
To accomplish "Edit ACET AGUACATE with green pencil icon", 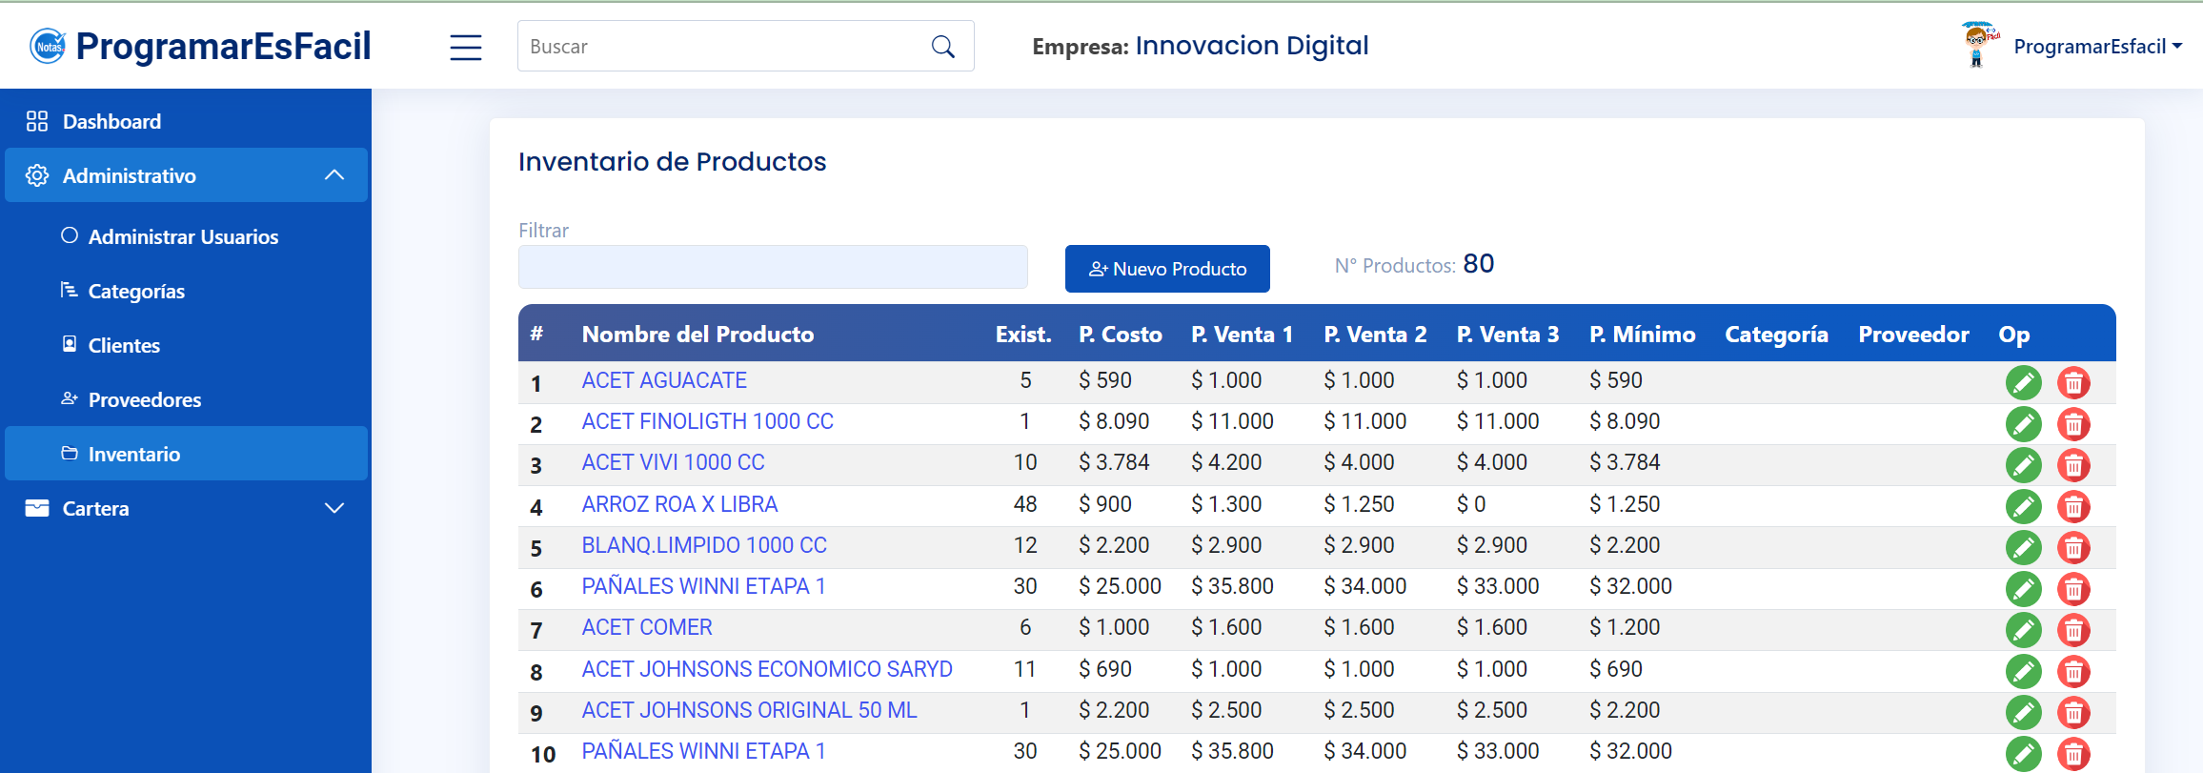I will coord(2023,382).
